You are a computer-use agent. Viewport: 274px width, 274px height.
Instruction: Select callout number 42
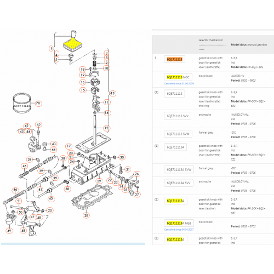pyautogui.click(x=27, y=126)
